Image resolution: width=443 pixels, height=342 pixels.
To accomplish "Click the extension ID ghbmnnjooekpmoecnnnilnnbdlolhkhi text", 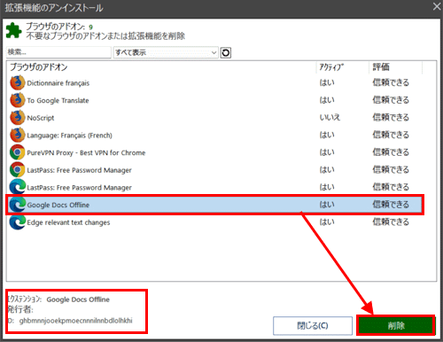I will point(75,321).
